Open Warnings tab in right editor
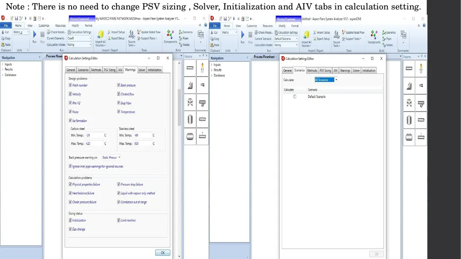Screen dimensions: 461x259 point(345,71)
